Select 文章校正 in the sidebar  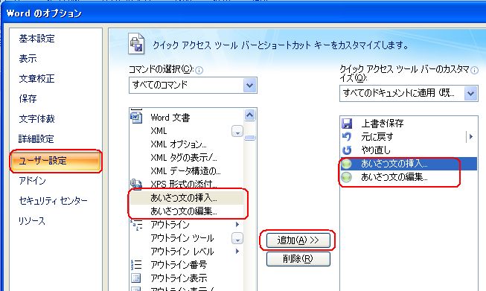(37, 79)
